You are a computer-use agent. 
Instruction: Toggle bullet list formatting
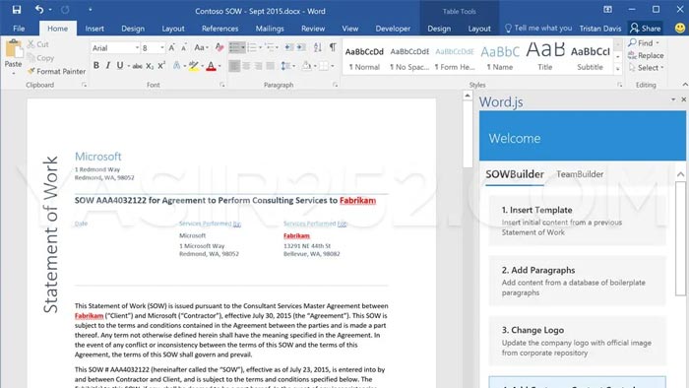coord(234,47)
